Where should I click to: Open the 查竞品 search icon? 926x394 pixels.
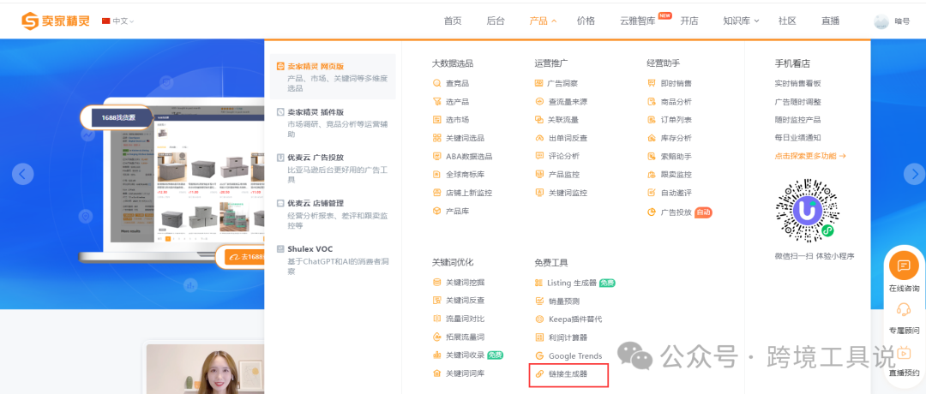pos(437,84)
